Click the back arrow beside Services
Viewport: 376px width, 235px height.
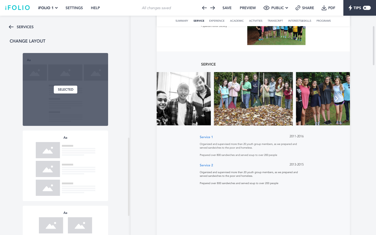[11, 27]
